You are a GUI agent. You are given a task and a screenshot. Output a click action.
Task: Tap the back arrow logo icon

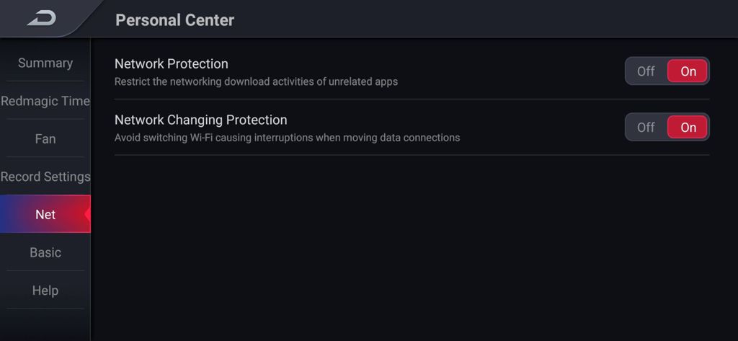click(41, 18)
